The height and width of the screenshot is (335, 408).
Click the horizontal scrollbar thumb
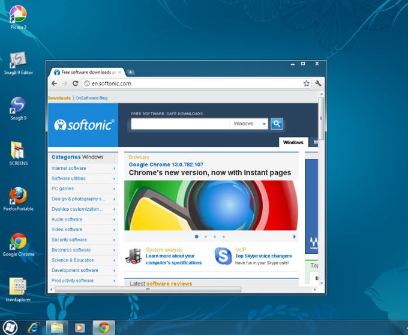point(148,289)
